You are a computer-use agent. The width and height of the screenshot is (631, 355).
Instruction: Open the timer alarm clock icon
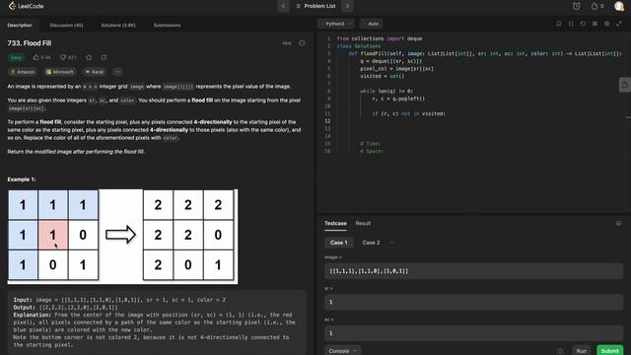point(576,6)
